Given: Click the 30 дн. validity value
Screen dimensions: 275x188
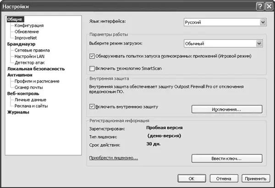Looking at the screenshot, I should pyautogui.click(x=153, y=144).
